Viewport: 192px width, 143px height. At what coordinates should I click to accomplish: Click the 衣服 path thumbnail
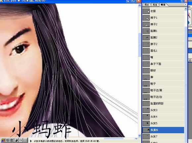(146, 11)
